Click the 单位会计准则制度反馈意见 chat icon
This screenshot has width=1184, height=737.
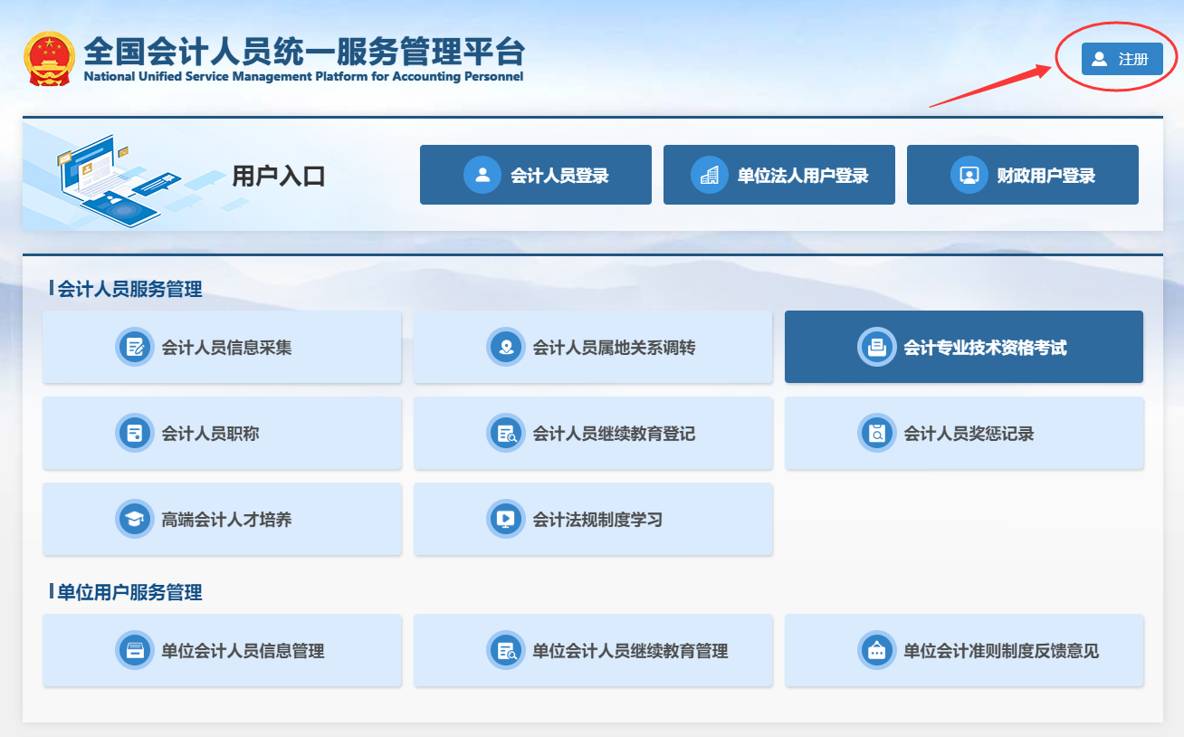876,651
